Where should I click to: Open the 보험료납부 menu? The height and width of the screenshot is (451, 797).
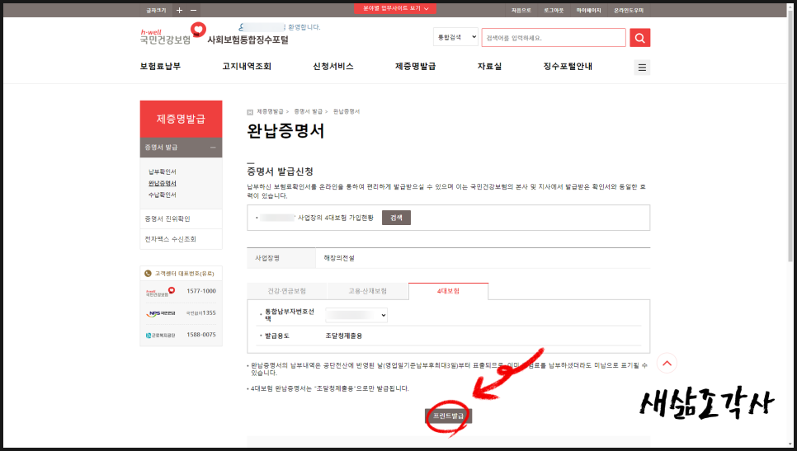[x=160, y=66]
